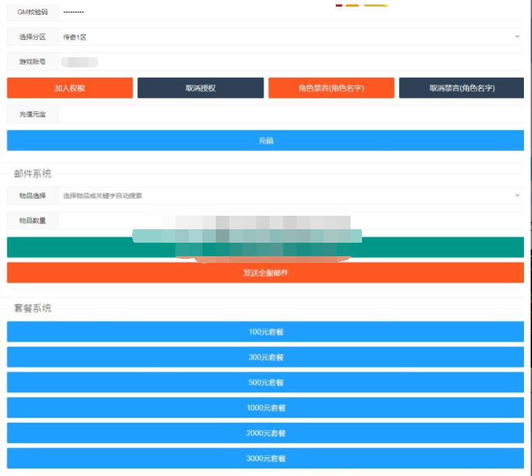Image resolution: width=532 pixels, height=476 pixels.
Task: Click the GM校验码 password field
Action: pos(290,12)
